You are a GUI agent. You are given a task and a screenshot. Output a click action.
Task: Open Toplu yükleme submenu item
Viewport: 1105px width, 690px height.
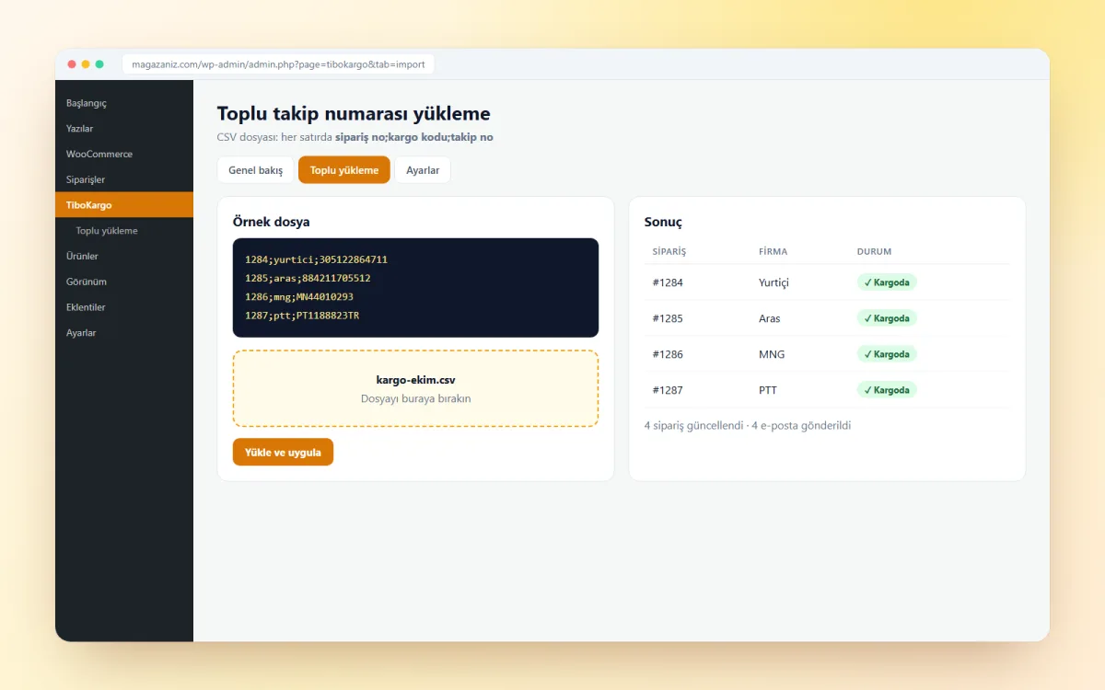click(x=124, y=231)
